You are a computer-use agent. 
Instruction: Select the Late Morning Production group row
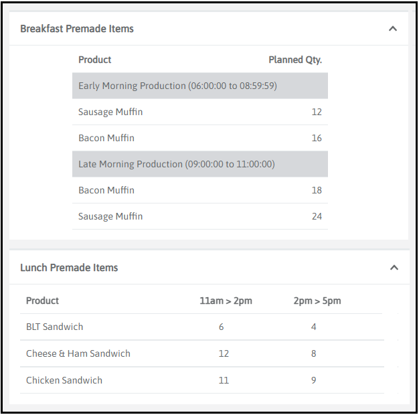[176, 164]
